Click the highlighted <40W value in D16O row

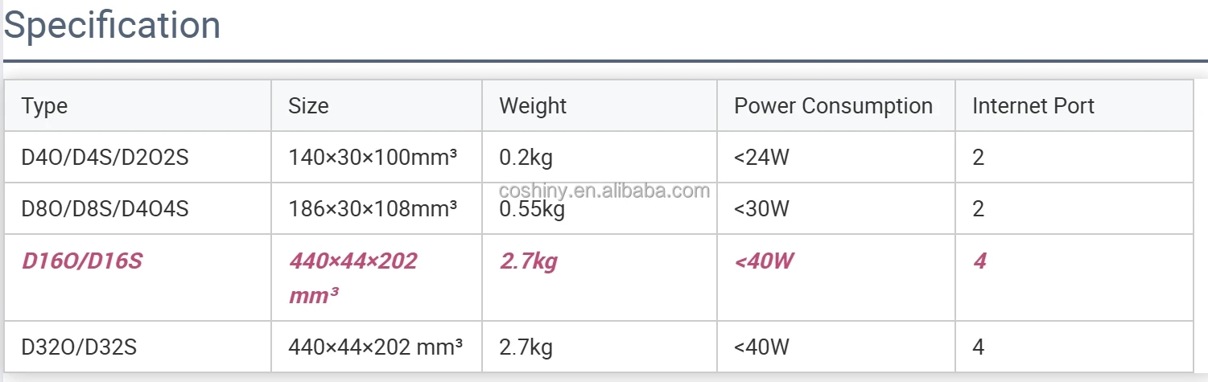point(765,261)
